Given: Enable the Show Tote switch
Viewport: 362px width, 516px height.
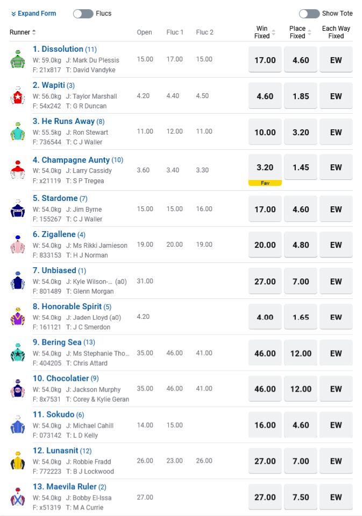Looking at the screenshot, I should tap(309, 13).
